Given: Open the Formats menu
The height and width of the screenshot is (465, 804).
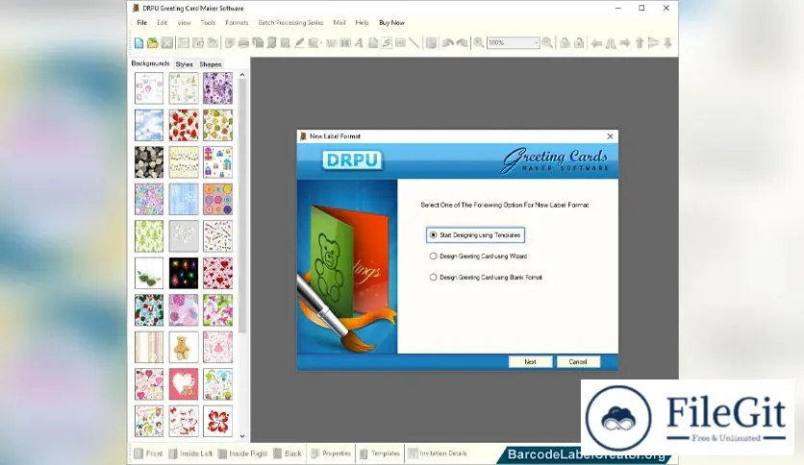Looking at the screenshot, I should point(237,22).
